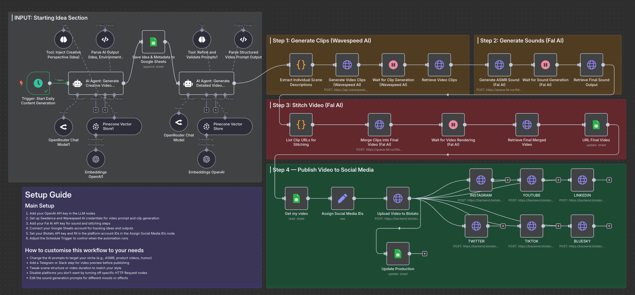The height and width of the screenshot is (295, 635).
Task: Select the Generate ASMR Sound node
Action: (499, 65)
